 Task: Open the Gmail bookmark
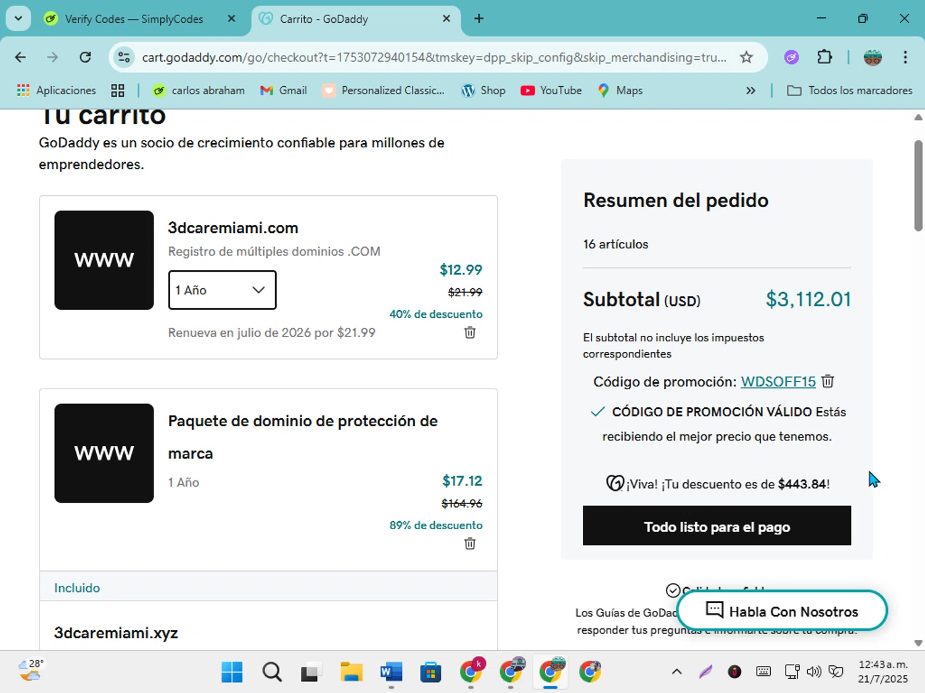coord(284,91)
